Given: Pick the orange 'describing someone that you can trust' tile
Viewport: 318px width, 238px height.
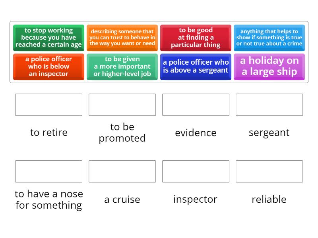Looking at the screenshot, I should 122,38.
